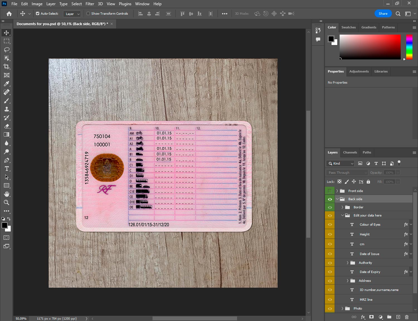The width and height of the screenshot is (418, 321).
Task: Click the horizontal scrollbar below canvas
Action: click(195, 318)
